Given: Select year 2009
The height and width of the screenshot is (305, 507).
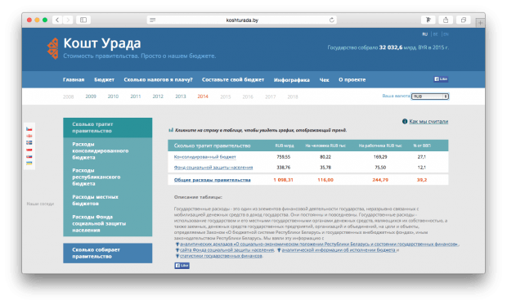Looking at the screenshot, I should (x=91, y=96).
